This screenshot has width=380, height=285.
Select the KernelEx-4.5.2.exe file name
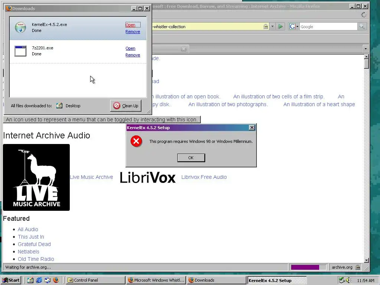click(49, 24)
